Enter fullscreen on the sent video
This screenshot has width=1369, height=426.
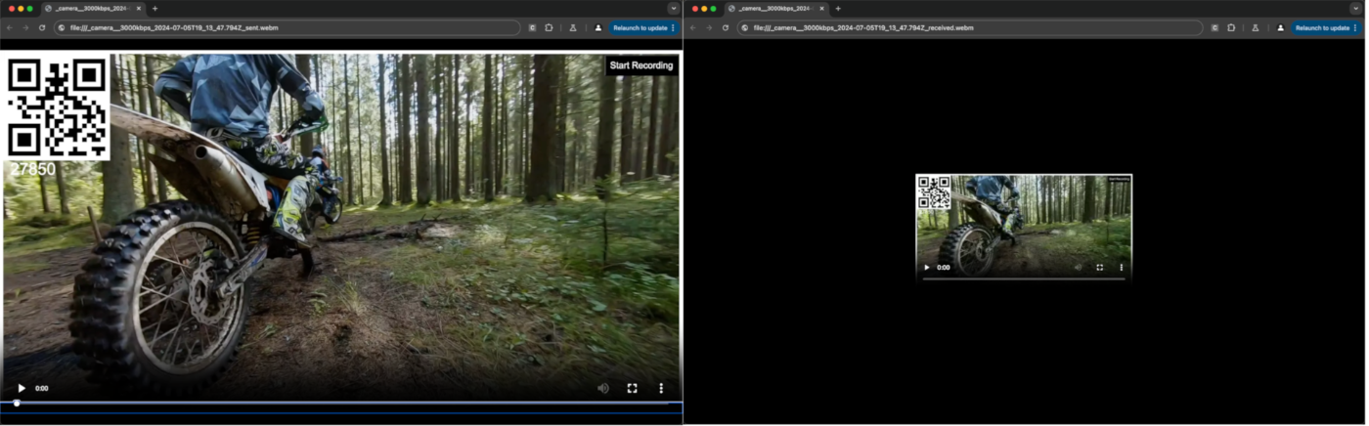click(632, 388)
